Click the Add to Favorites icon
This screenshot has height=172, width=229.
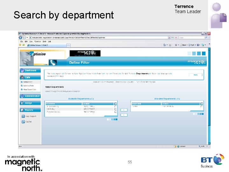pyautogui.click(x=24, y=45)
